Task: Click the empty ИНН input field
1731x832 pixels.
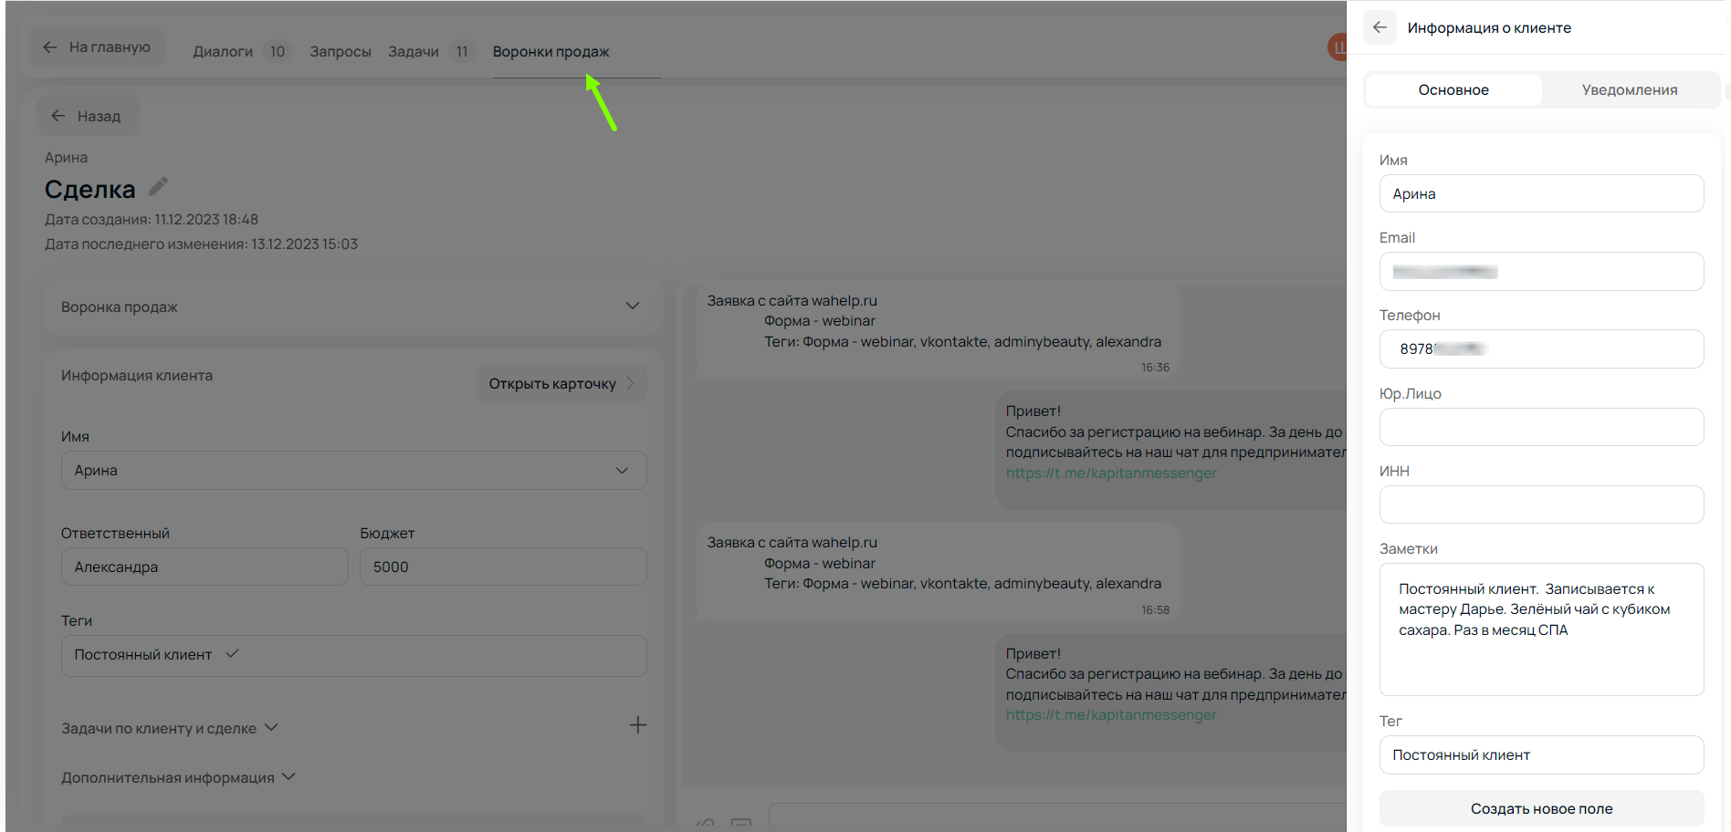Action: 1540,504
